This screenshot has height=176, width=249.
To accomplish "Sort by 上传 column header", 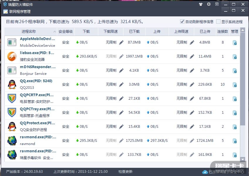I will click(x=157, y=32).
